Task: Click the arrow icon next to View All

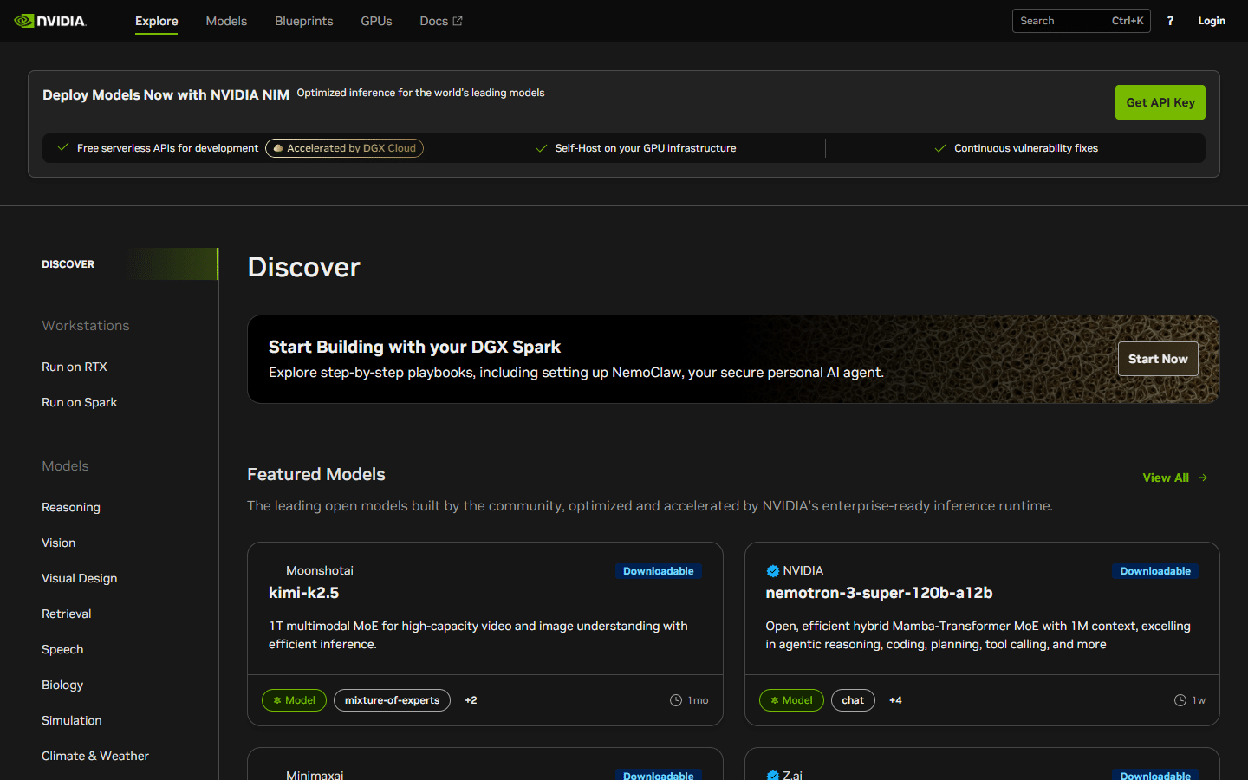Action: 1203,478
